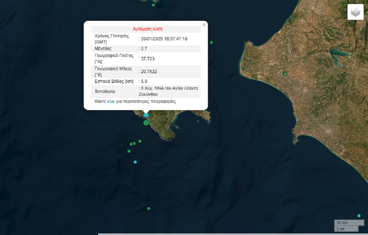The image size is (368, 235).
Task: Click the small cyan marker southwest of Zakynthos
Action: pyautogui.click(x=135, y=162)
